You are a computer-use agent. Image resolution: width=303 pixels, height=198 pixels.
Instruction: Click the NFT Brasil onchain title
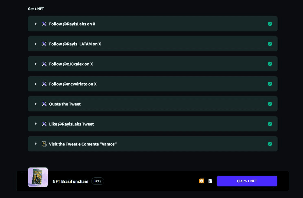(x=70, y=182)
